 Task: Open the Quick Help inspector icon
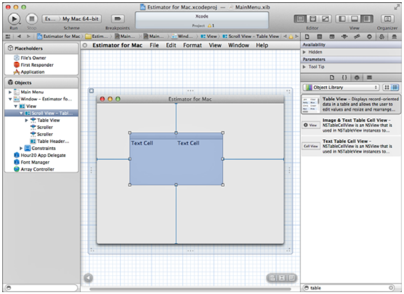[x=320, y=37]
